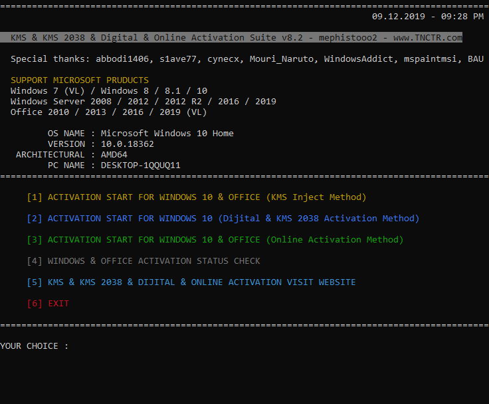Click the SUPPORT MICROSOFT PRUDUCTS heading
489x404 pixels.
tap(80, 80)
